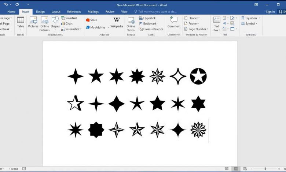
Task: Click the Quick Parts icon
Action: coord(224,18)
